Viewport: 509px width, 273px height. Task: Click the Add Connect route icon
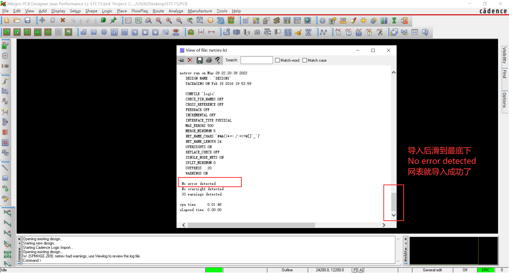(x=5, y=81)
